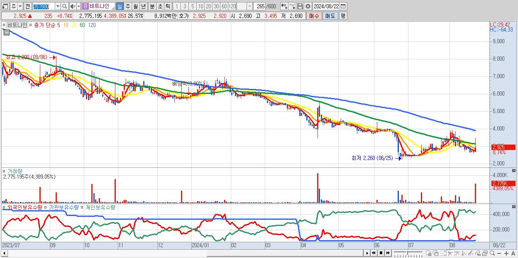Image resolution: width=518 pixels, height=258 pixels.
Task: Expand dropdown next to speaker icon
Action: pos(78,6)
